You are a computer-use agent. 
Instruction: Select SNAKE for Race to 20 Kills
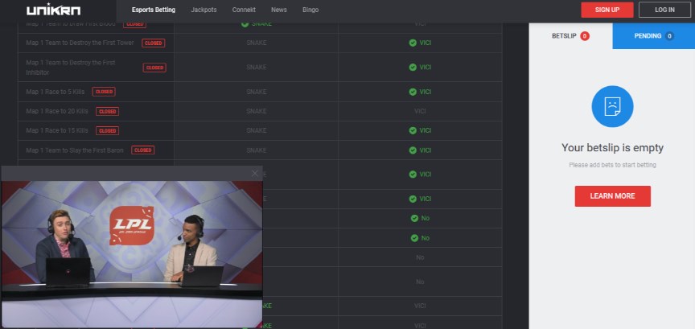tap(256, 111)
